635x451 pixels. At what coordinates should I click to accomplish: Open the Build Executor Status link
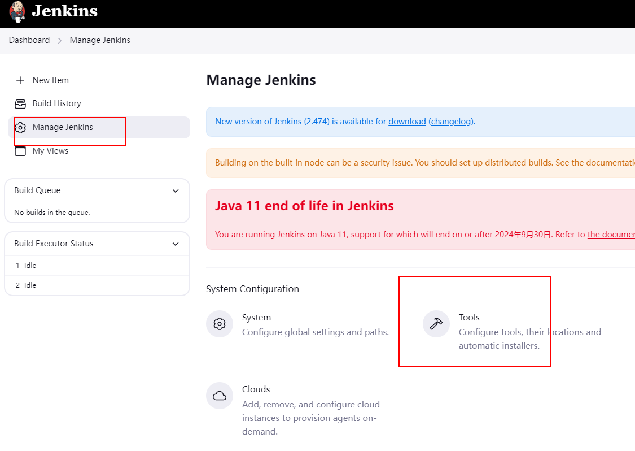click(x=54, y=244)
